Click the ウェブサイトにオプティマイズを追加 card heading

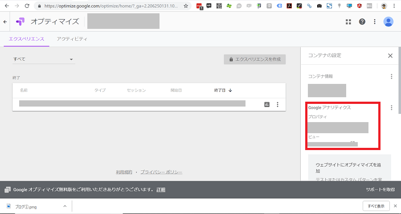point(348,168)
